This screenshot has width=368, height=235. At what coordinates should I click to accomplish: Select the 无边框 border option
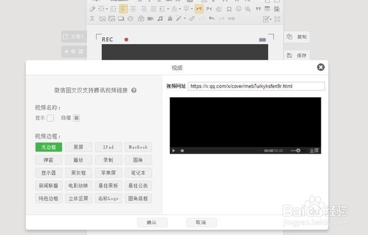tap(48, 147)
